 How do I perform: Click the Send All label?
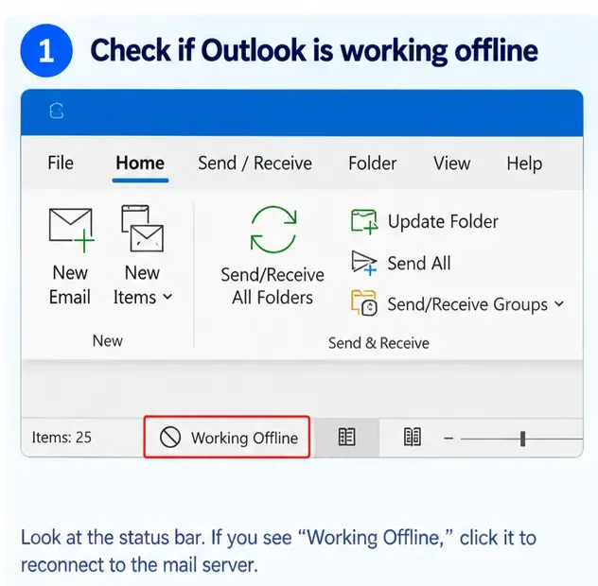(x=419, y=263)
